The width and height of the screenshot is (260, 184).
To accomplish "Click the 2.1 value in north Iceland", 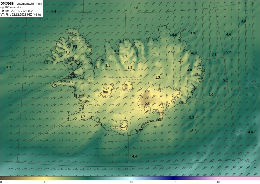I will 108,65.
